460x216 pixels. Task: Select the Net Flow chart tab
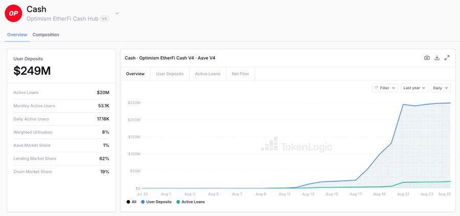click(x=240, y=74)
